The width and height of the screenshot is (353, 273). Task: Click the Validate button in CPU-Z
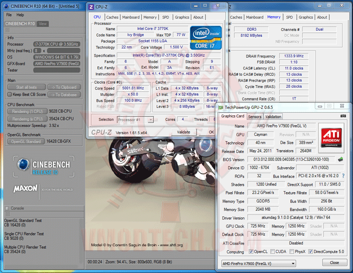(x=183, y=132)
